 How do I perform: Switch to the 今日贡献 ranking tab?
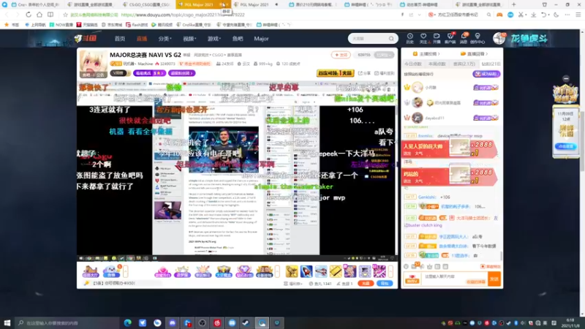(413, 64)
